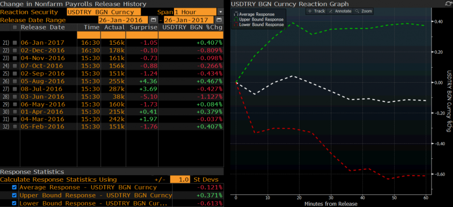Image resolution: width=453 pixels, height=207 pixels.
Task: Activate the Annotate tool
Action: coord(340,11)
